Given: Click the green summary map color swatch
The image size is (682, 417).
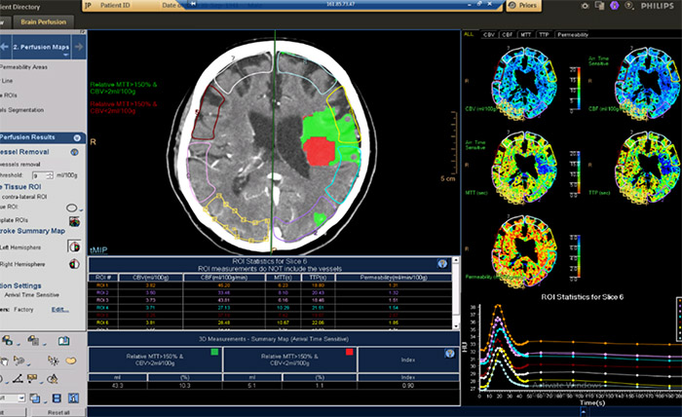Looking at the screenshot, I should [214, 352].
